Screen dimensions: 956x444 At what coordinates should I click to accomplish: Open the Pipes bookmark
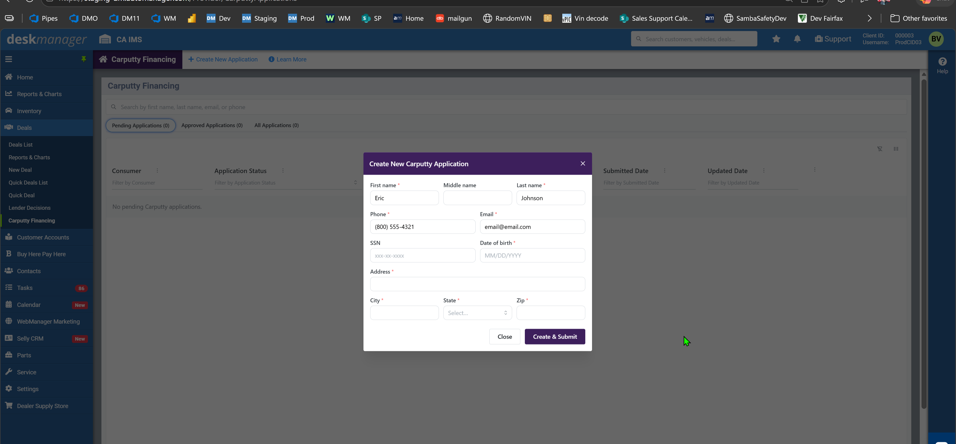tap(43, 18)
